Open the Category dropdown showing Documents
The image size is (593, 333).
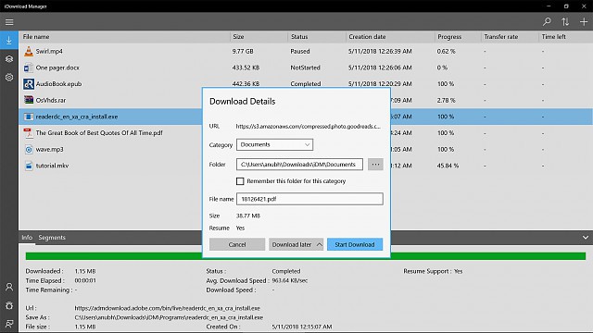[x=274, y=144]
